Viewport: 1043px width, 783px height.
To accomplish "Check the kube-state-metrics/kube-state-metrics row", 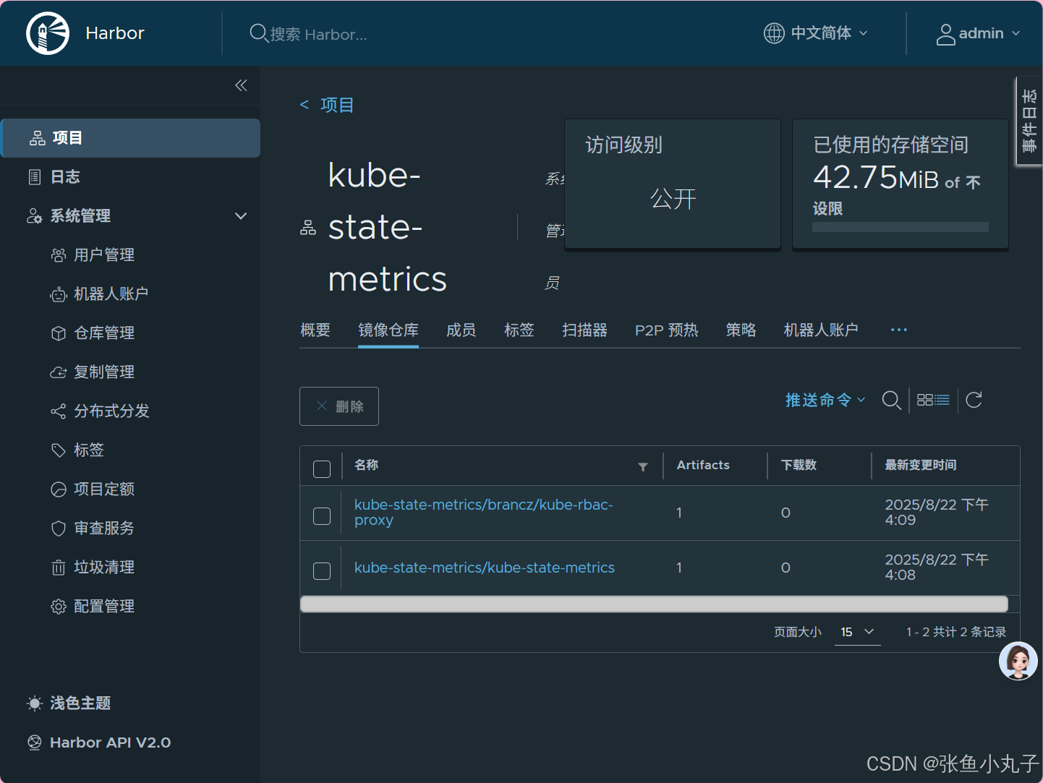I will tap(322, 570).
